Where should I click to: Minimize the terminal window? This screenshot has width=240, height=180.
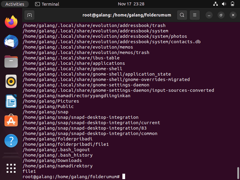[209, 15]
